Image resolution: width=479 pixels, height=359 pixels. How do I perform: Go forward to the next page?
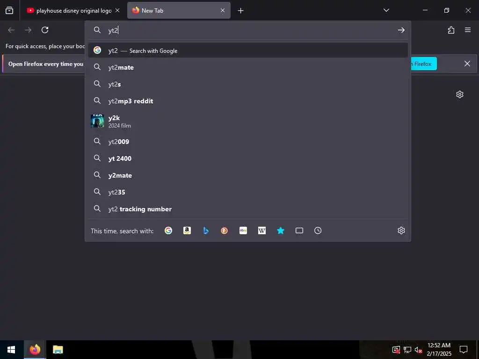(x=28, y=30)
